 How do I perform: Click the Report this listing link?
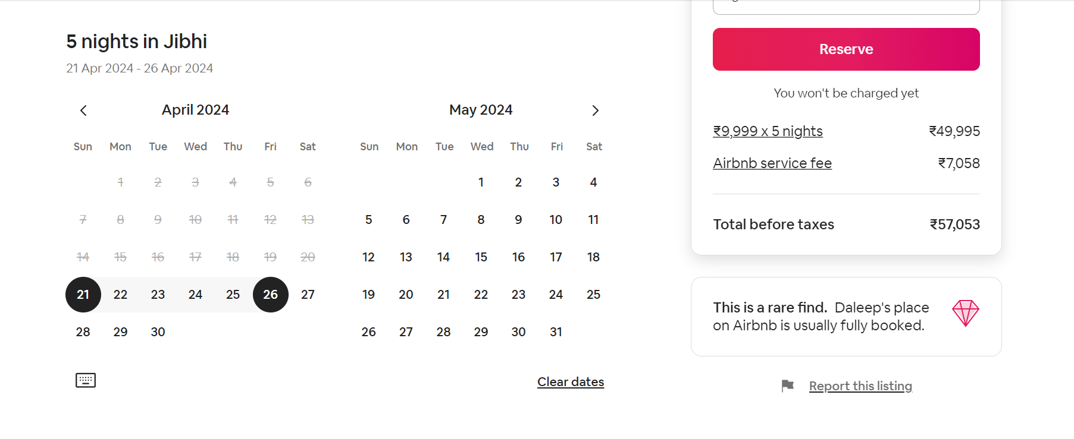point(860,386)
